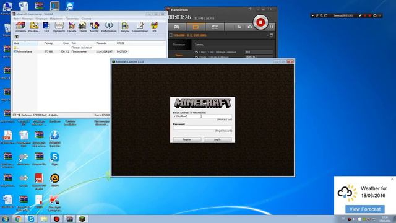Open the Мастер (Wizard) tool in WinRAR
Screen dimensions: 396x223
[94, 27]
